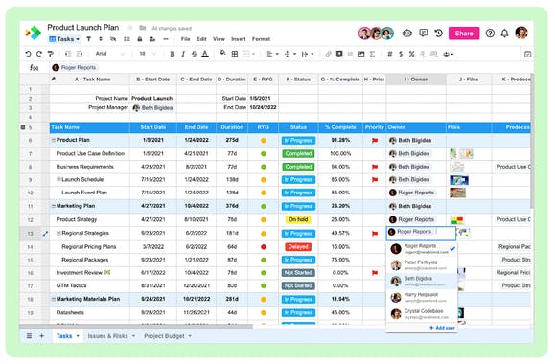Click yellow RYG dot in Product Plan row

click(x=264, y=141)
